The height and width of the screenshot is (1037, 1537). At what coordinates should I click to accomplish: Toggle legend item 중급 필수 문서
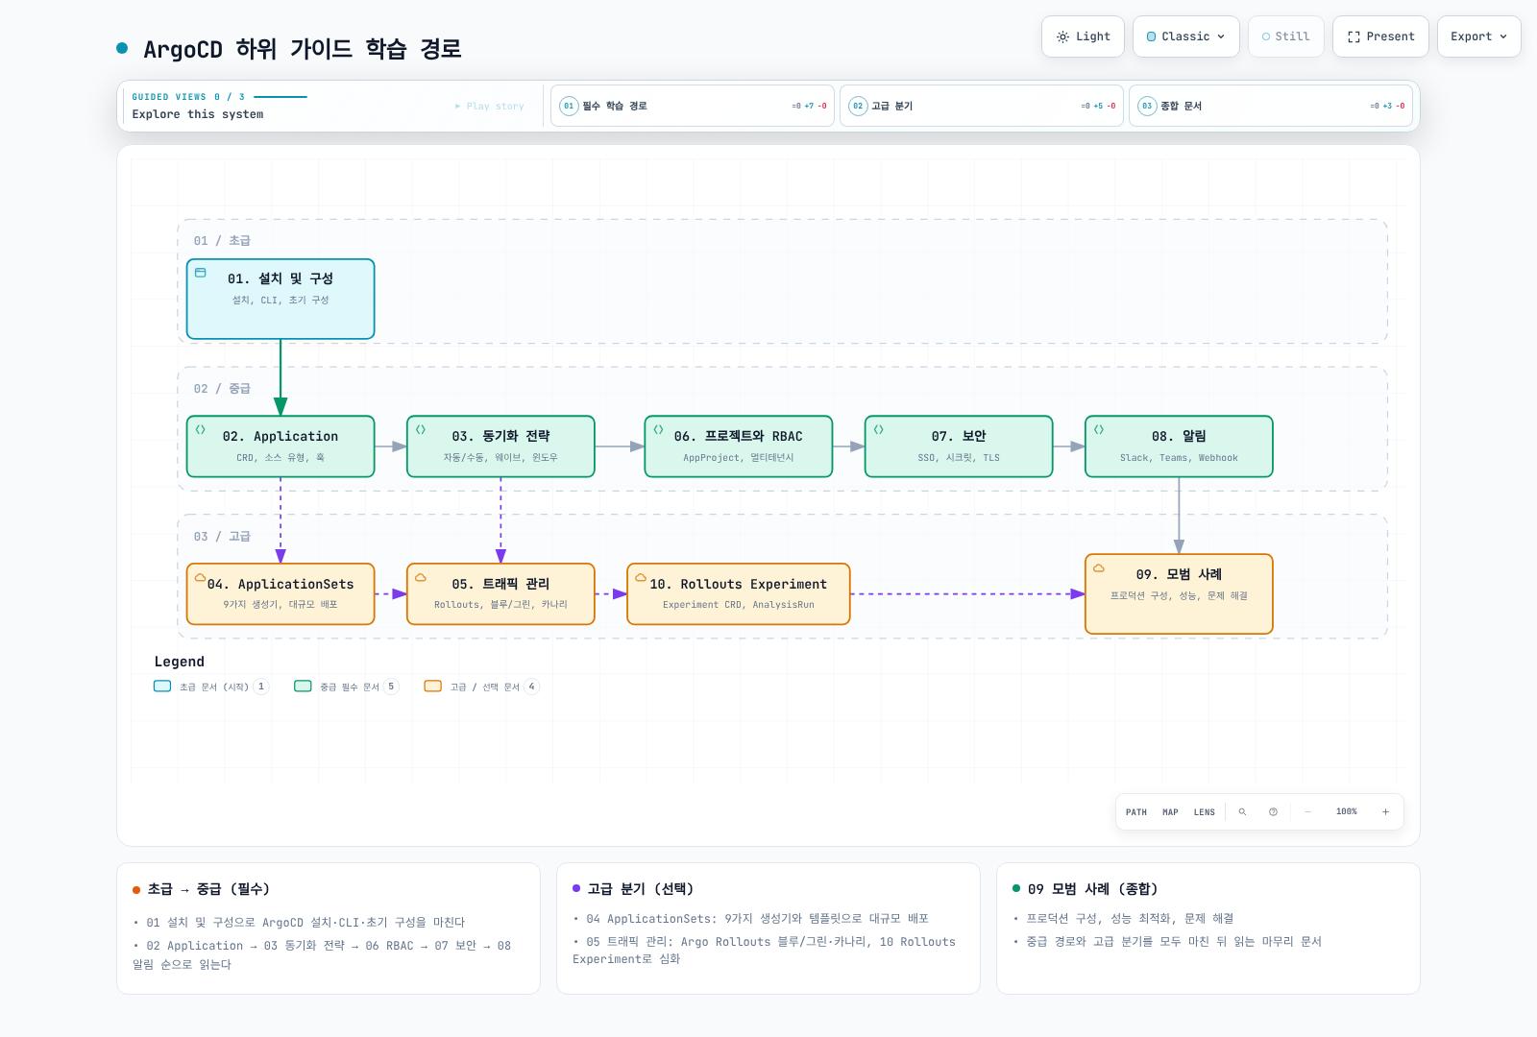pos(346,687)
